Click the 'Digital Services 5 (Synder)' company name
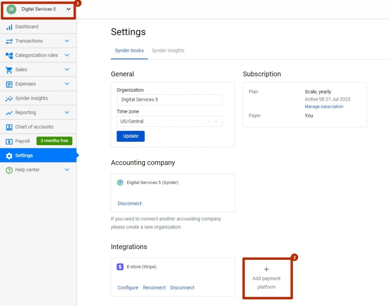Screen dimensions: 390x306 tap(152, 183)
